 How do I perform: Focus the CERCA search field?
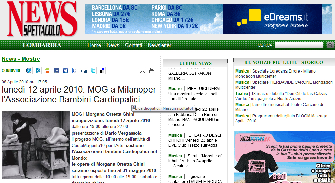[299, 45]
